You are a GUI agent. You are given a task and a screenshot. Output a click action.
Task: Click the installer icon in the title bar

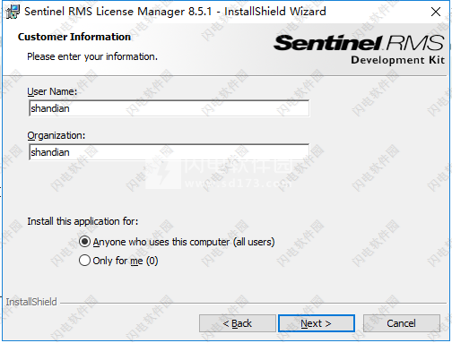pyautogui.click(x=13, y=12)
